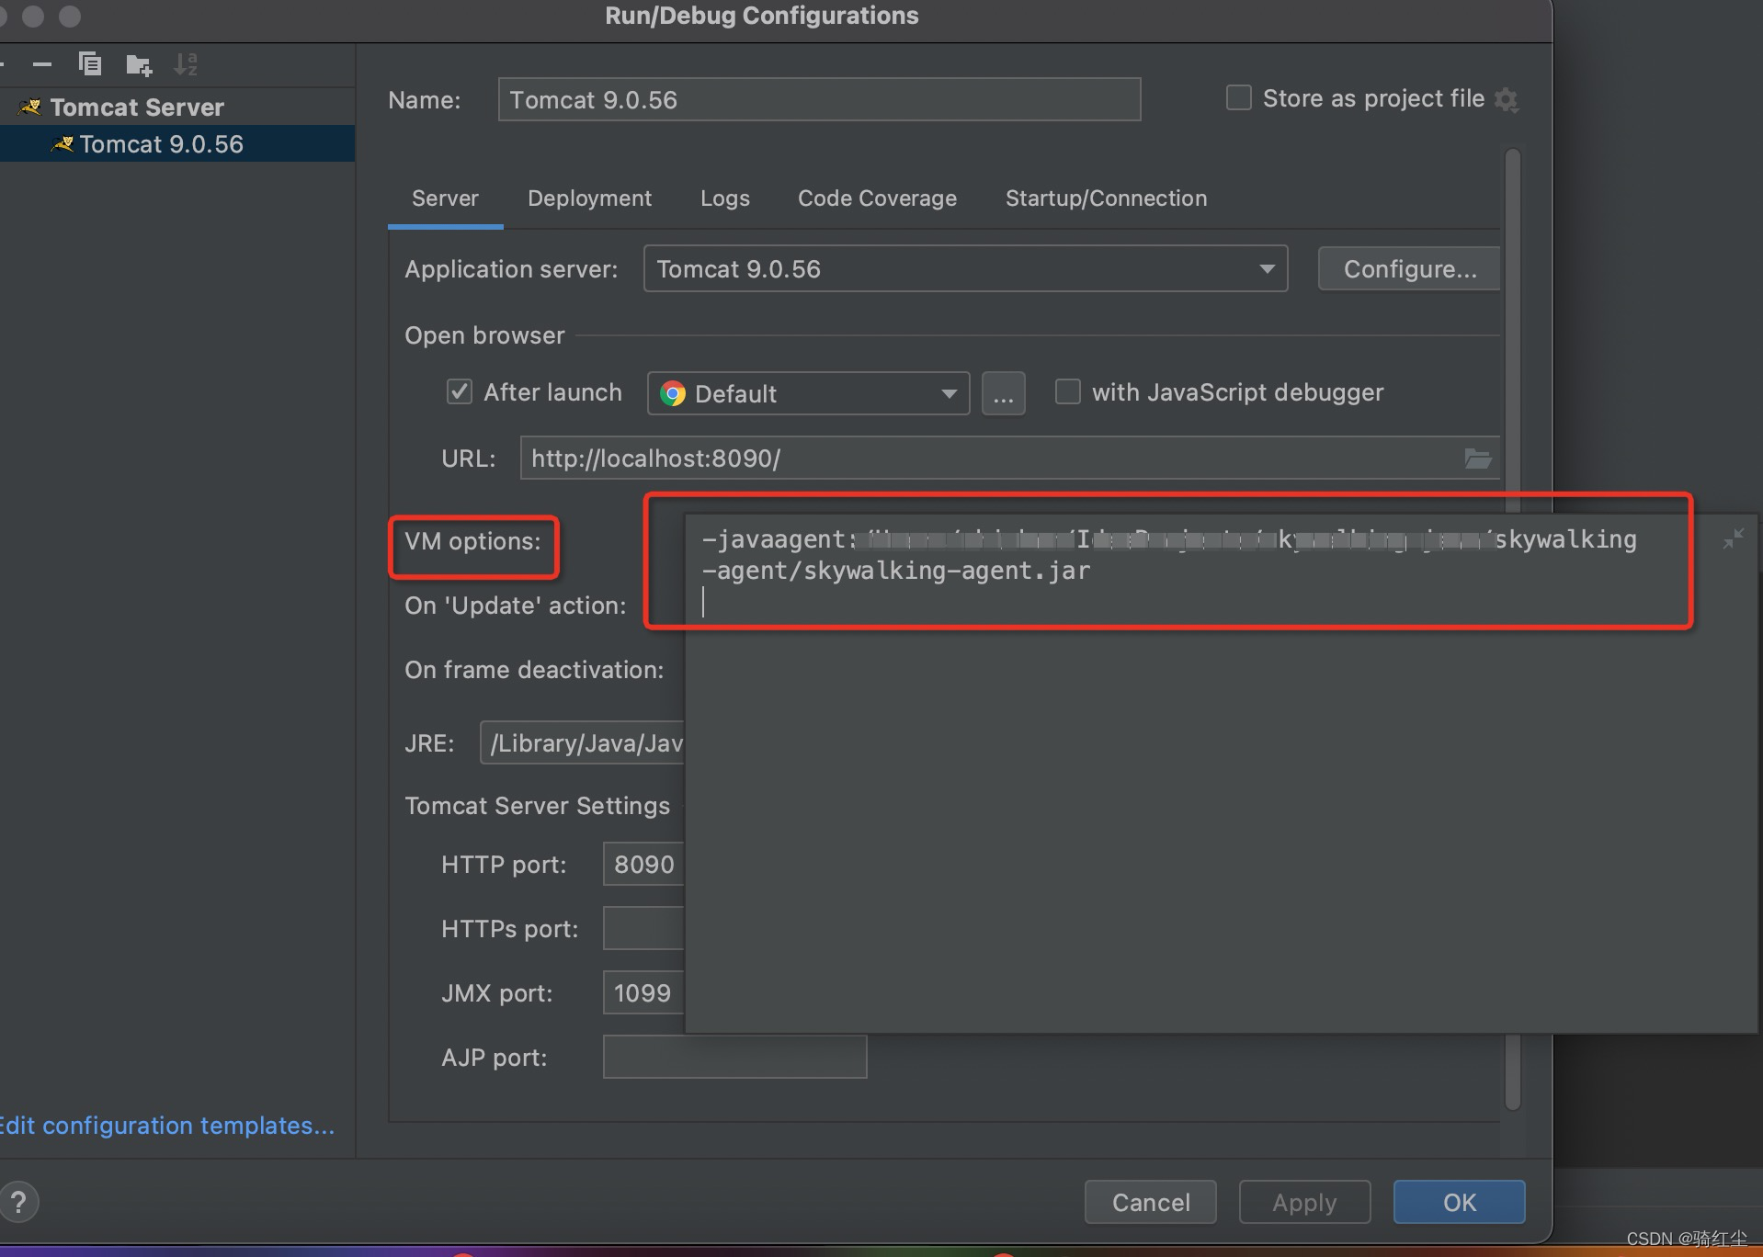Click the HTTPs port field
Screen dimensions: 1763x1257
[643, 928]
